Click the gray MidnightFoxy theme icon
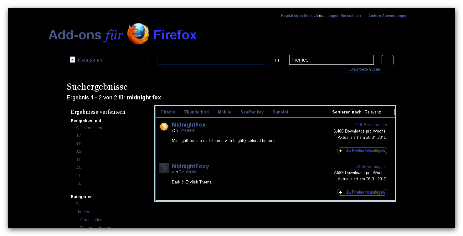The image size is (463, 236). pos(164,168)
